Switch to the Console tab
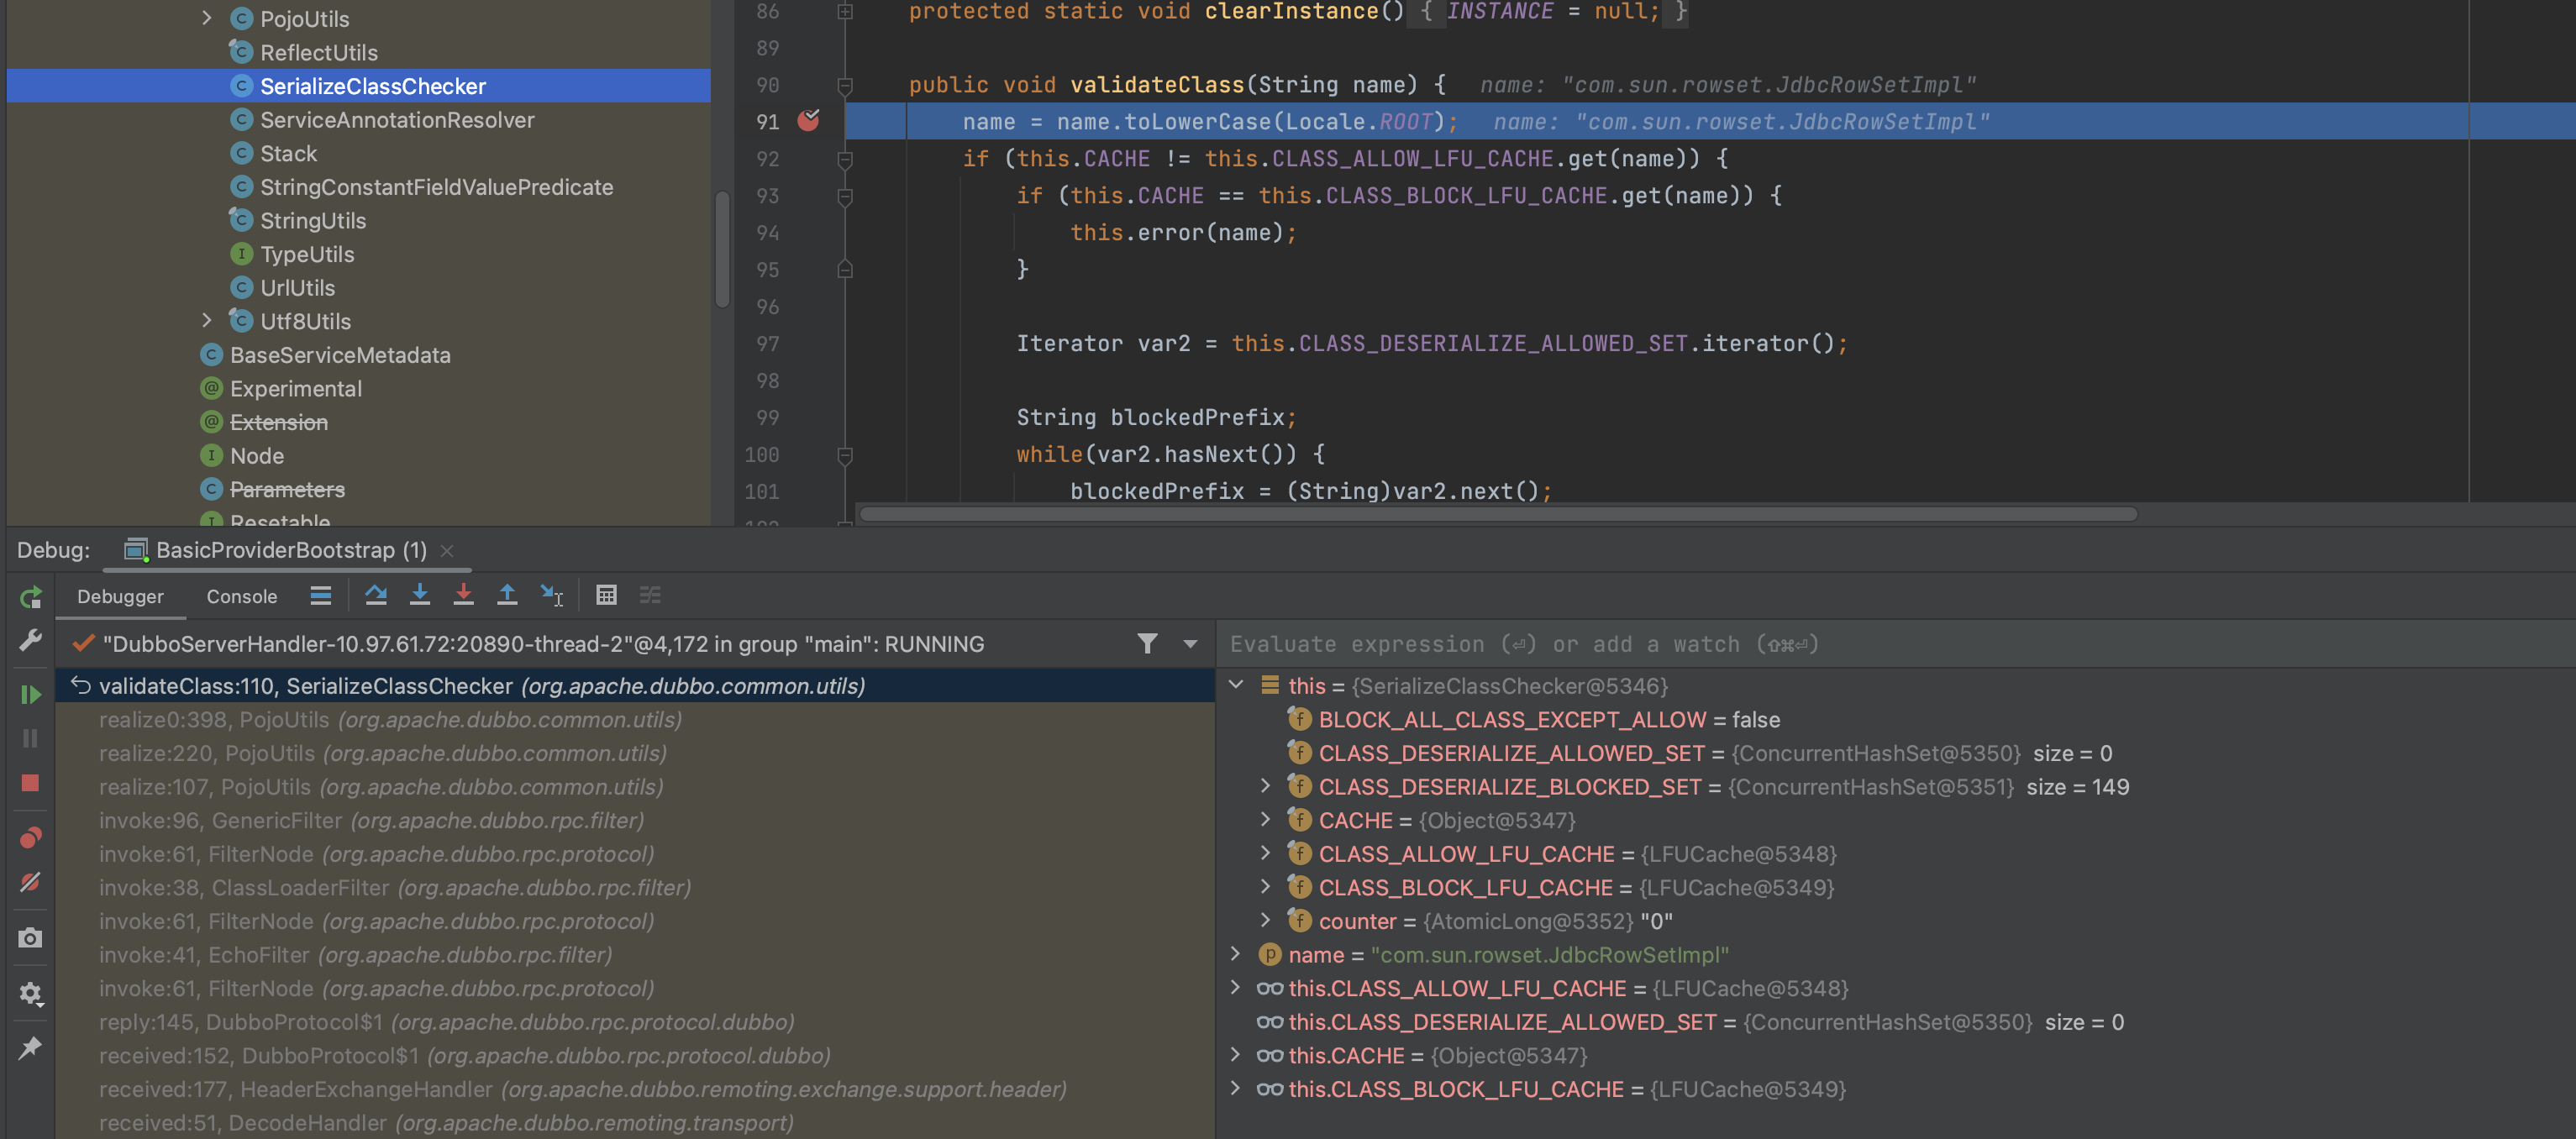 pos(241,596)
